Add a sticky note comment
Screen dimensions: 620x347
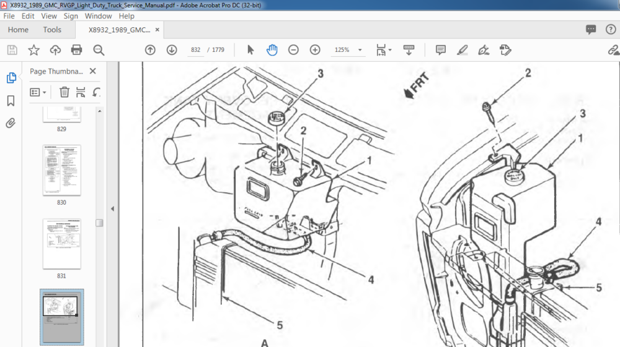point(440,50)
